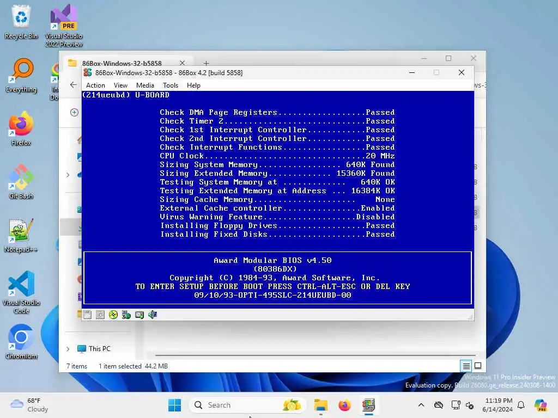This screenshot has height=418, width=558.
Task: Click the New plus button in File Explorer
Action: pos(74,113)
